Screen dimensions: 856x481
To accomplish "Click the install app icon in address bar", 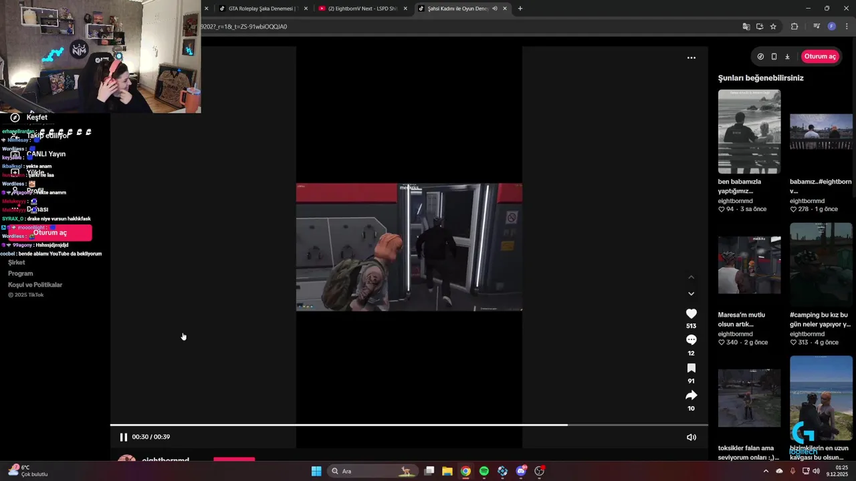I will pyautogui.click(x=760, y=27).
